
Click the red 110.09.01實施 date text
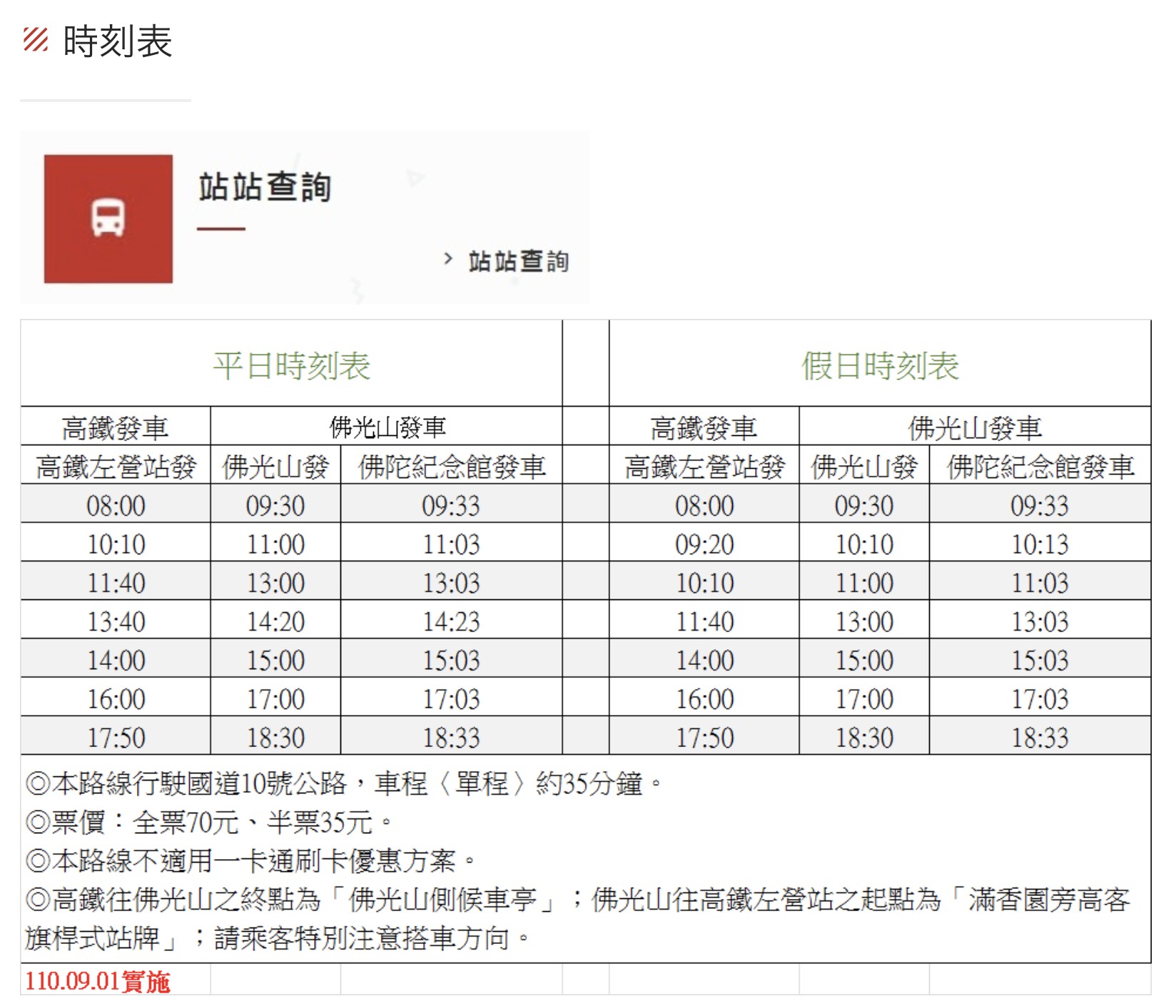pos(97,981)
